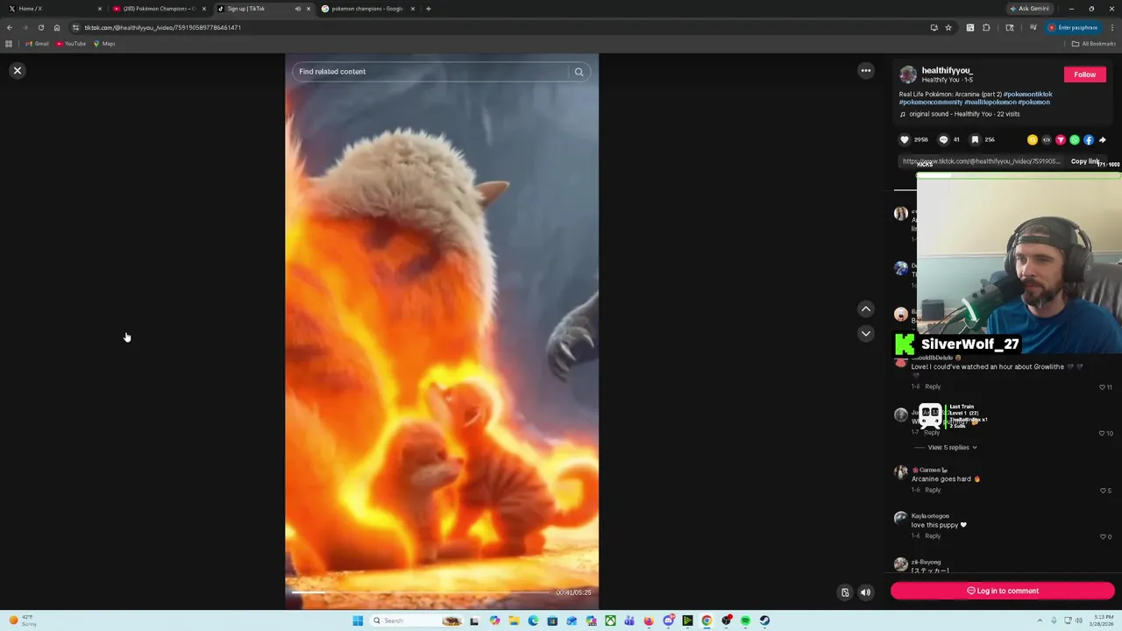Bookmark the video with the favorites icon
1122x631 pixels.
click(x=975, y=139)
